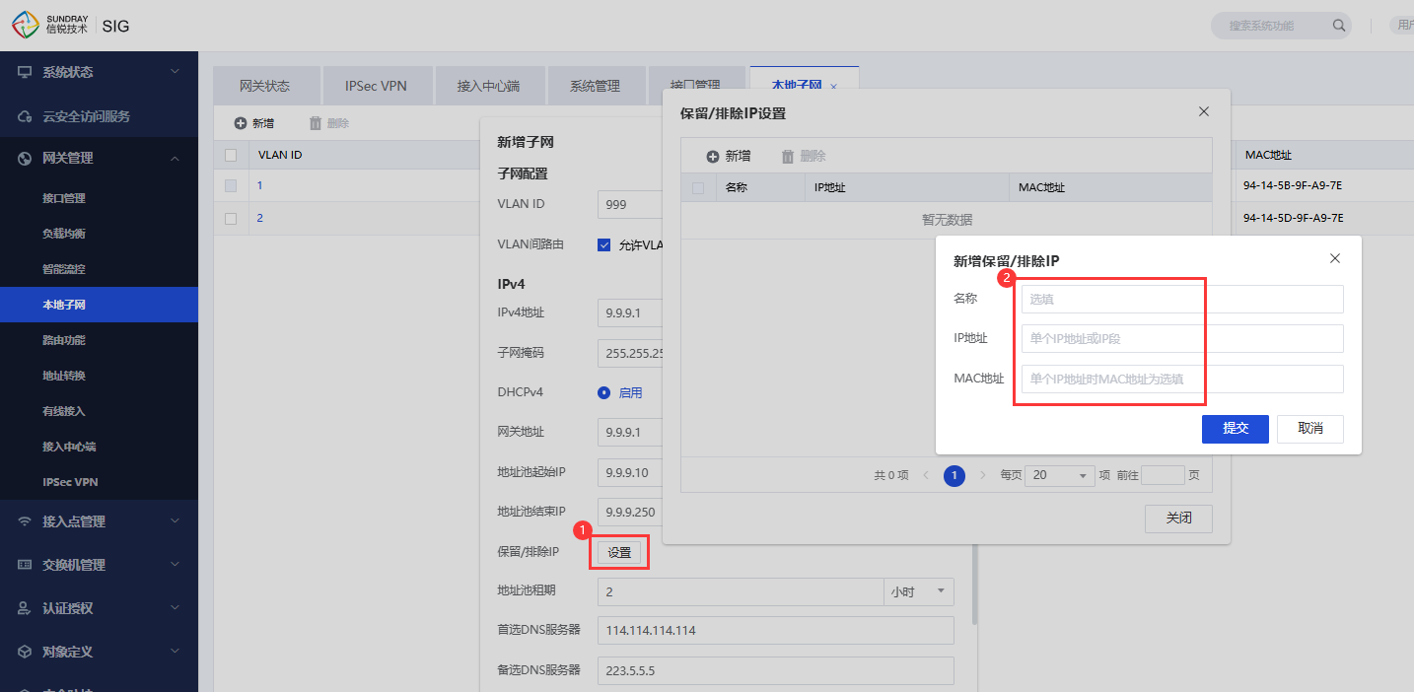
Task: Click the 搜索系统功能 search box
Action: coord(1280,26)
